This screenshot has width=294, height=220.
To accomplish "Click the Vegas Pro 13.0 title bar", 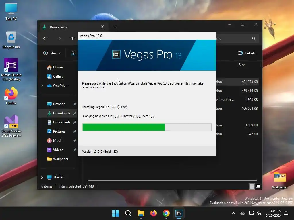I will 147,36.
